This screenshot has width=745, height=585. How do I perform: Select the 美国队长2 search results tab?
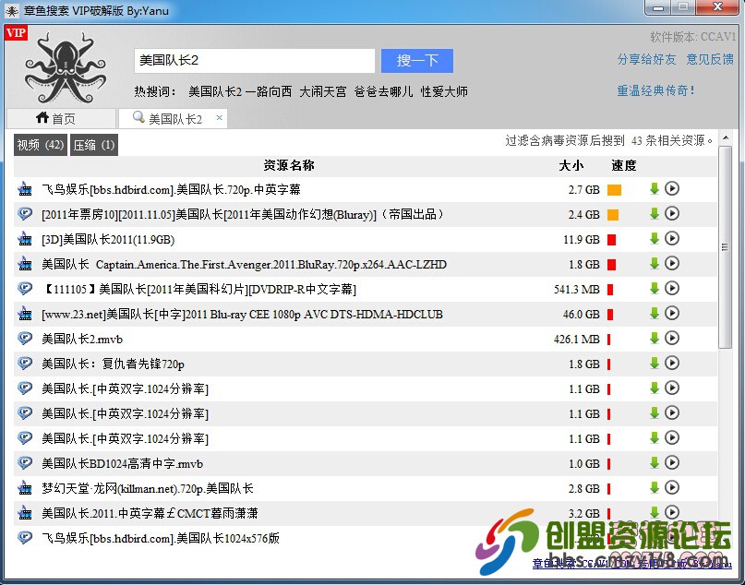pos(173,118)
